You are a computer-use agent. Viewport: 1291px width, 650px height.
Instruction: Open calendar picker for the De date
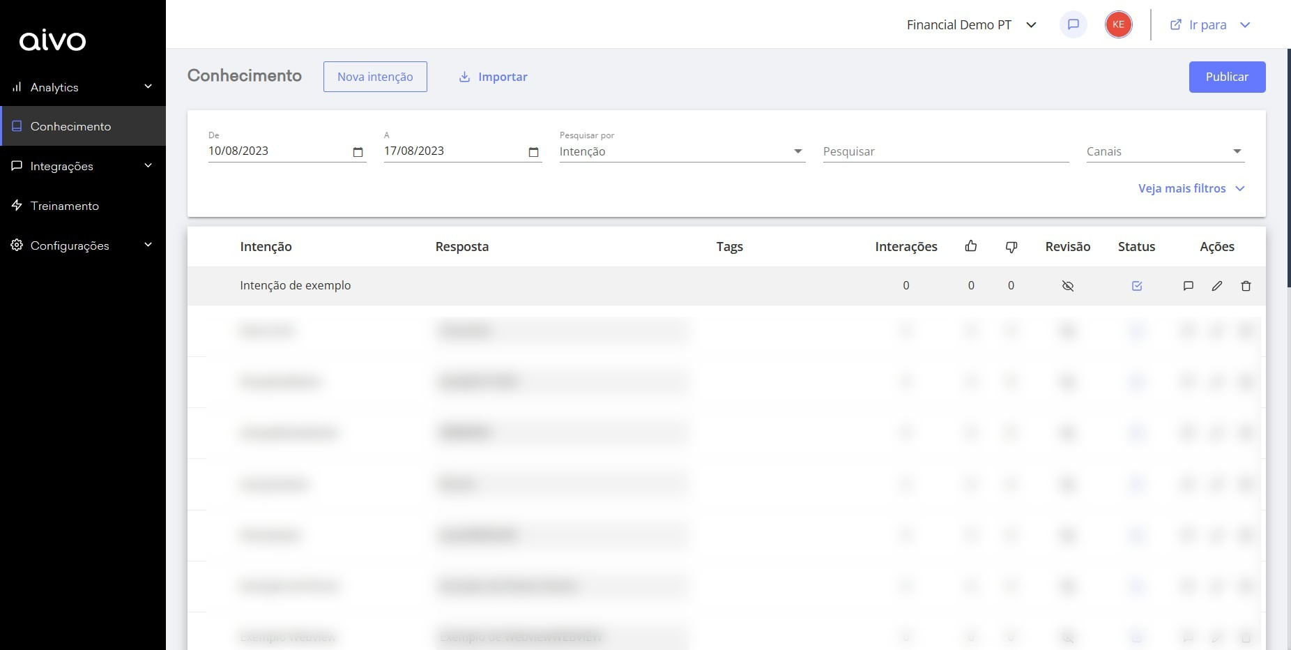(358, 152)
